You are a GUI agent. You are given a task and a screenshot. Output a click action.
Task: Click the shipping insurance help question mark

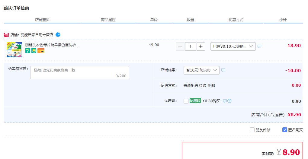tap(229, 101)
